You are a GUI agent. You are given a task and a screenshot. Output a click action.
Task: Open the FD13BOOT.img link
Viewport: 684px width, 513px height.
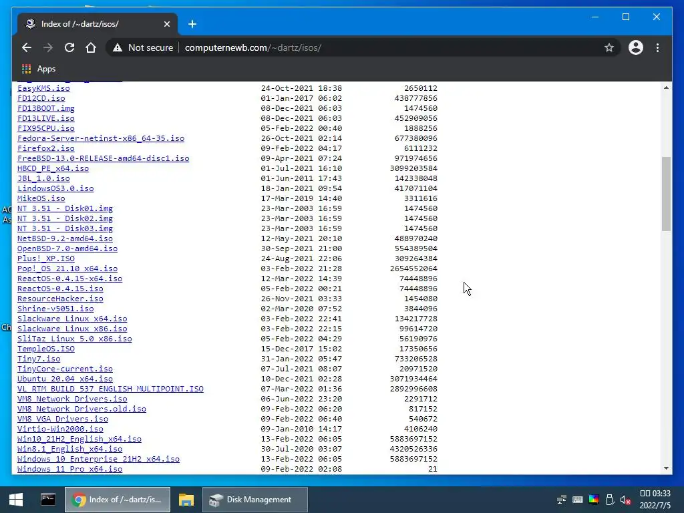pos(46,108)
